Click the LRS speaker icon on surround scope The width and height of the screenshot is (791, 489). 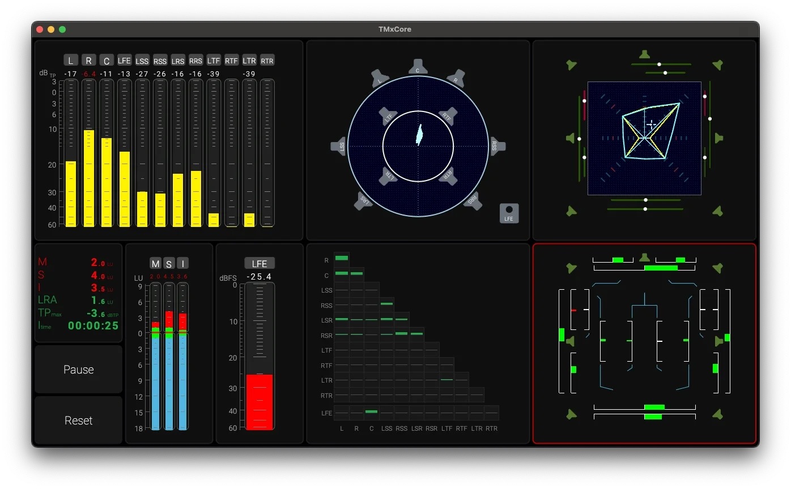[364, 201]
